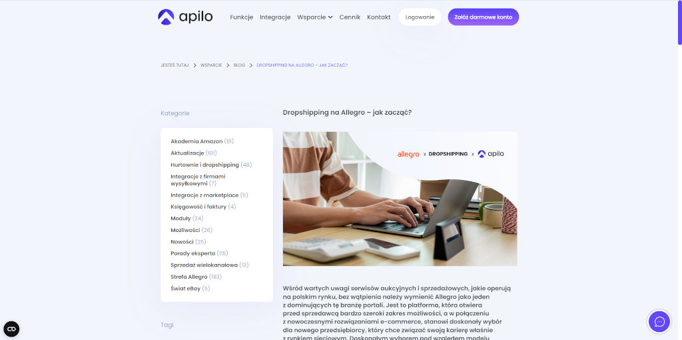
Task: Open the cookie settings round icon
Action: tap(11, 329)
